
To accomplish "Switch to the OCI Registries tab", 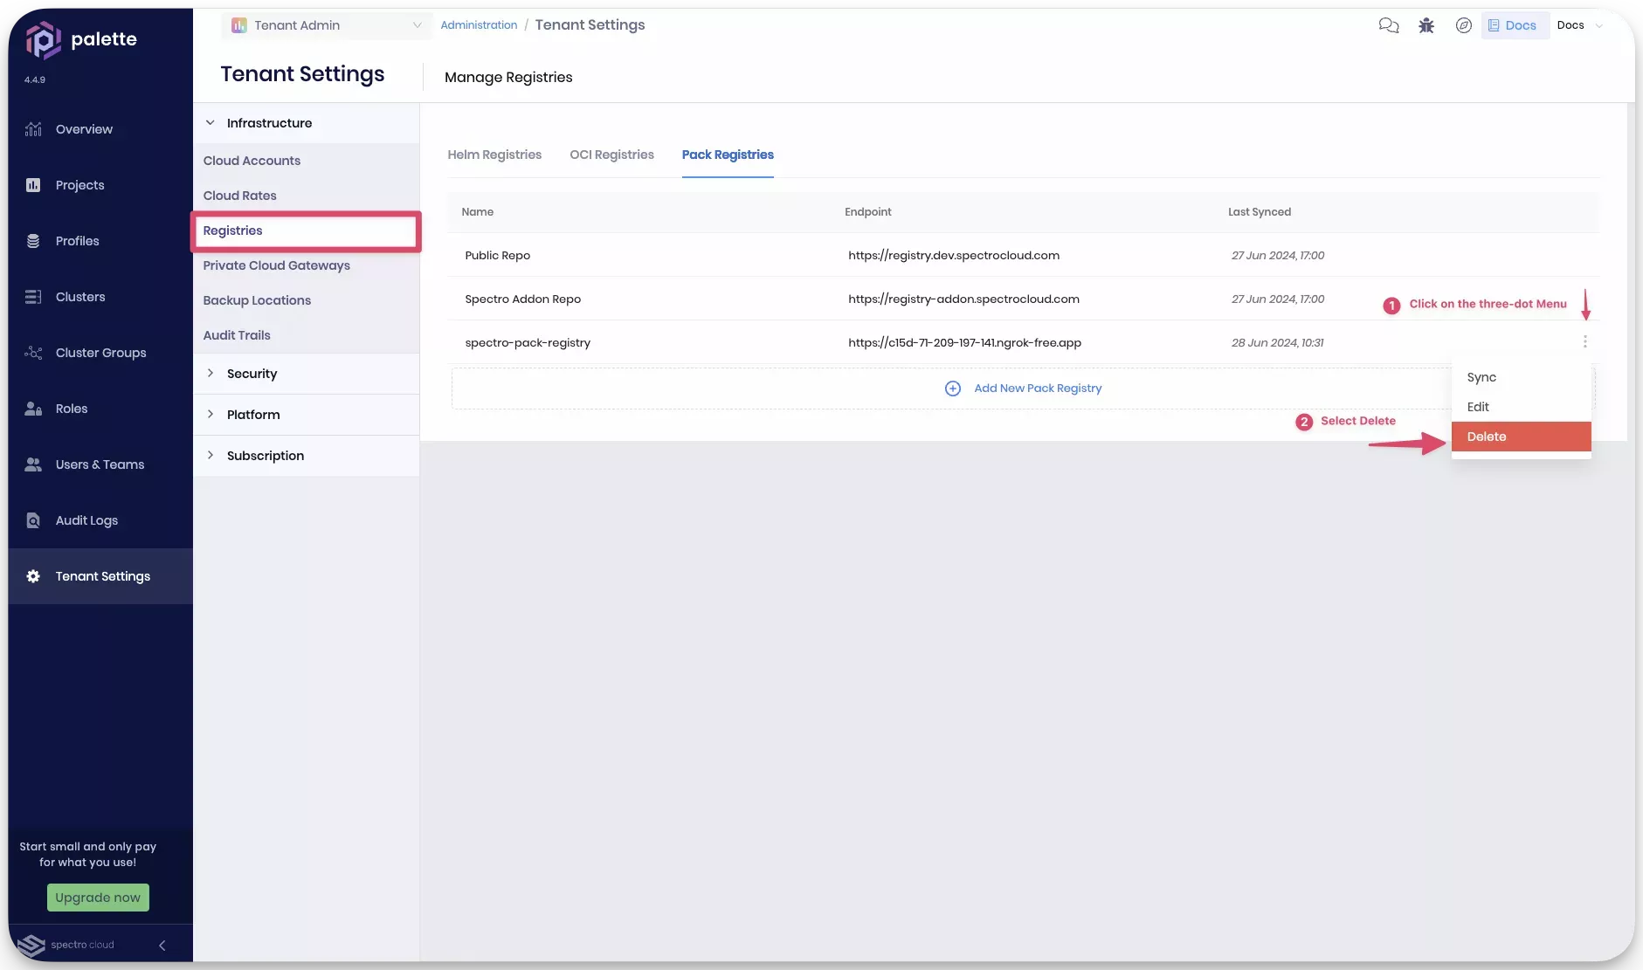I will 611,155.
